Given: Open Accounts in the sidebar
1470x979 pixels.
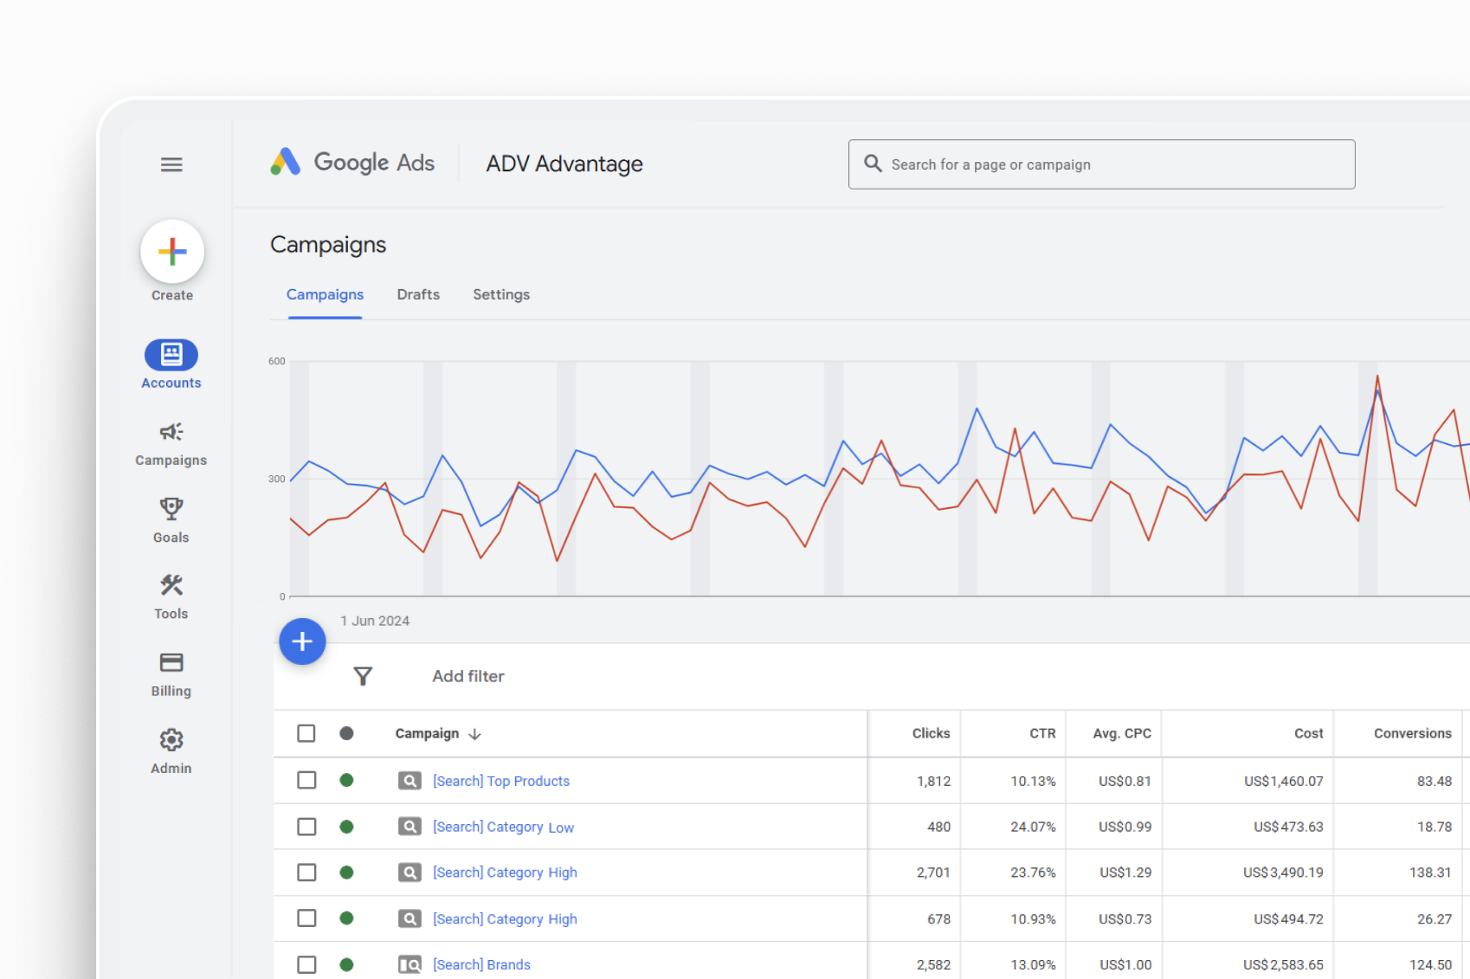Looking at the screenshot, I should (171, 355).
